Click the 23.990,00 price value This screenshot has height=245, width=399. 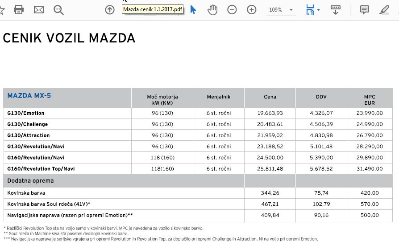[370, 113]
